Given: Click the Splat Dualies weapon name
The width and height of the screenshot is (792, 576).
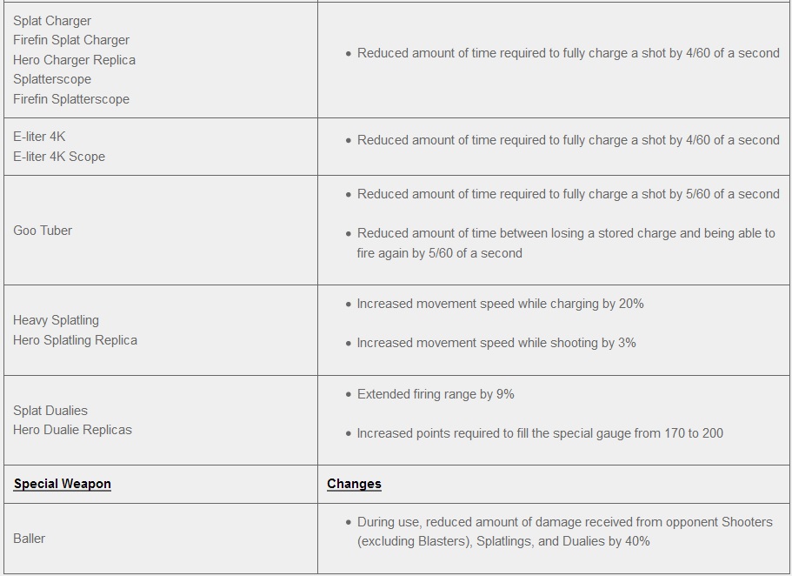Looking at the screenshot, I should [50, 411].
